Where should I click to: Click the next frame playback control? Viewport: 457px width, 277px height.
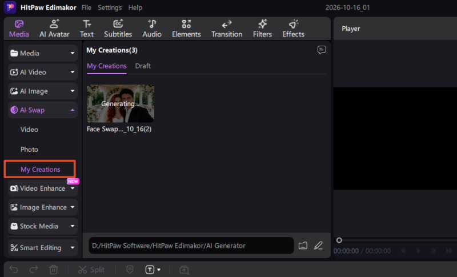(434, 251)
